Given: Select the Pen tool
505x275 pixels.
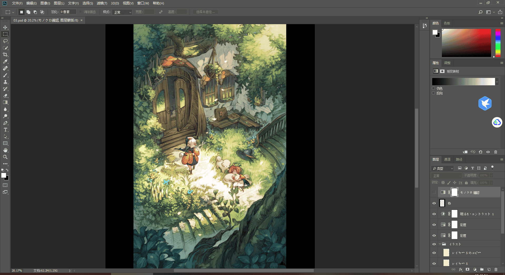Looking at the screenshot, I should point(5,123).
